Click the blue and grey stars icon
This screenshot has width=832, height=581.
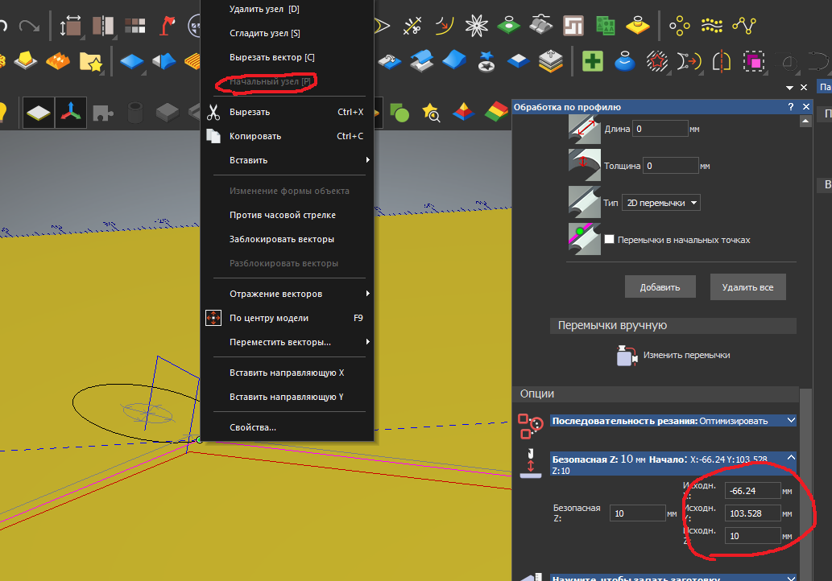click(x=486, y=61)
